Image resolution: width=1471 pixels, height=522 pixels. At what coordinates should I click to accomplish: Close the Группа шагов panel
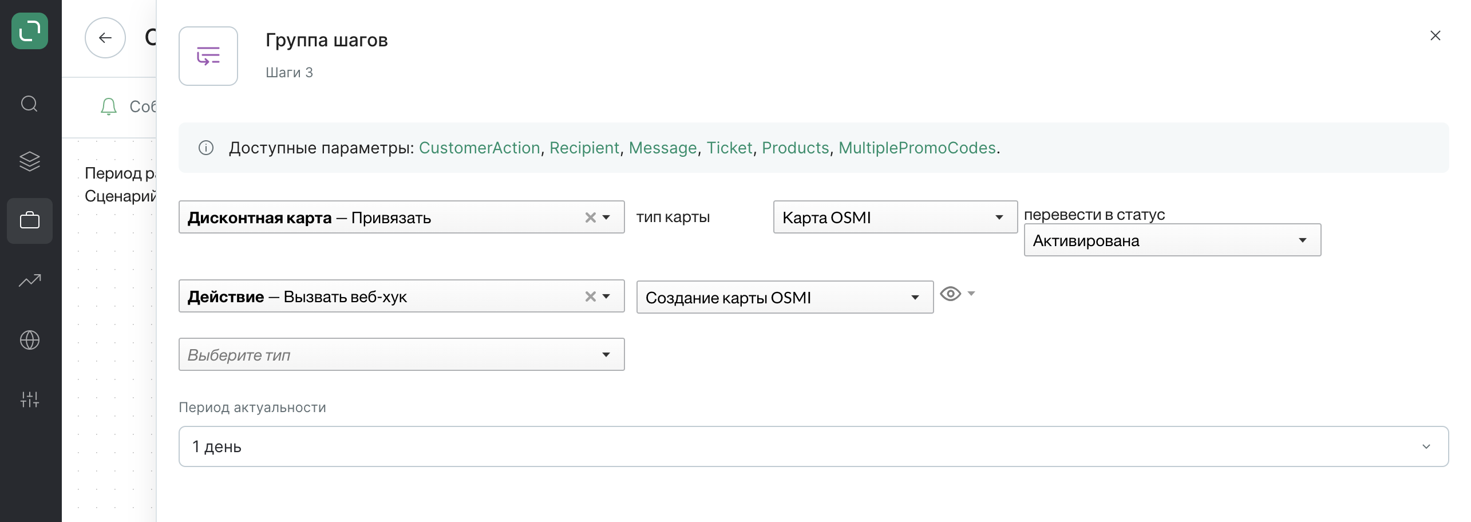point(1436,35)
